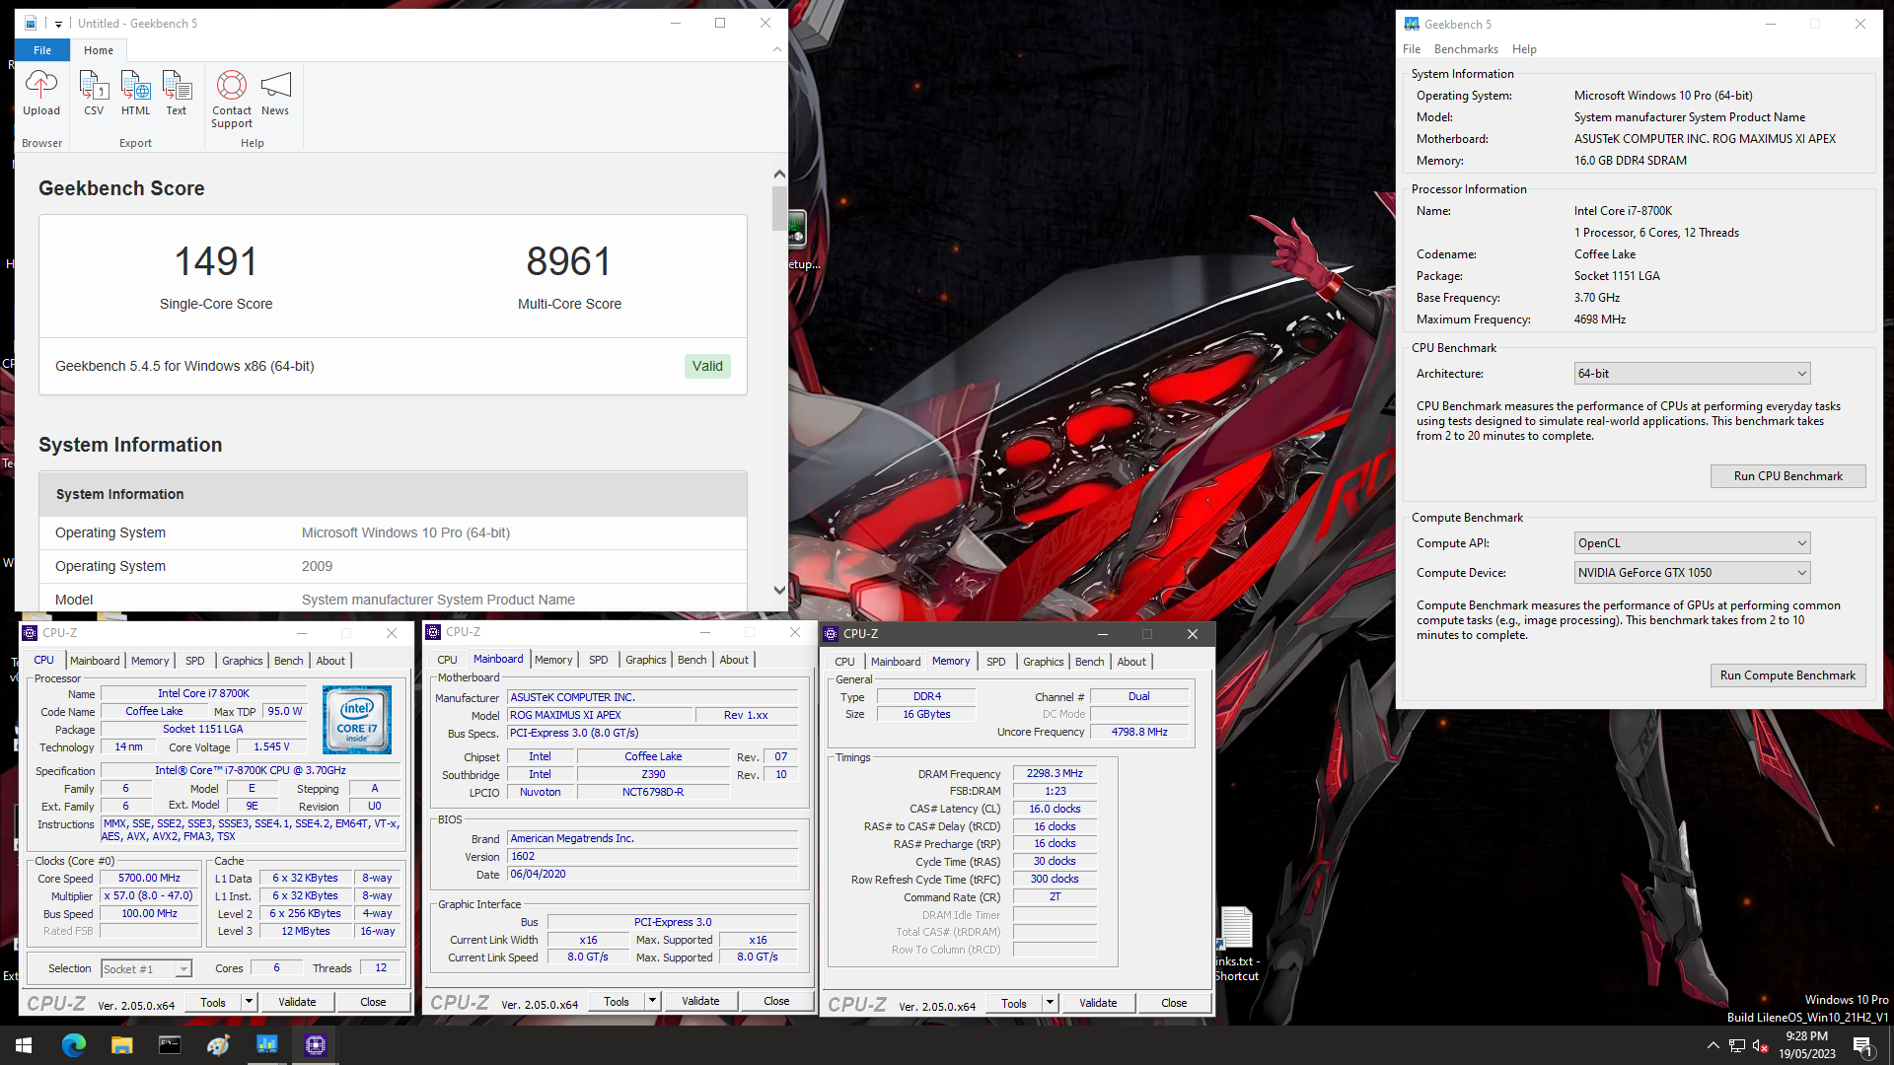Click the links.txt shortcut desktop icon
Viewport: 1894px width, 1065px height.
pyautogui.click(x=1236, y=944)
